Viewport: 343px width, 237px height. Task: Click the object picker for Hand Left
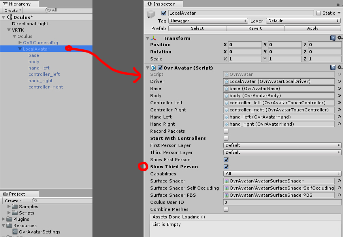click(339, 117)
